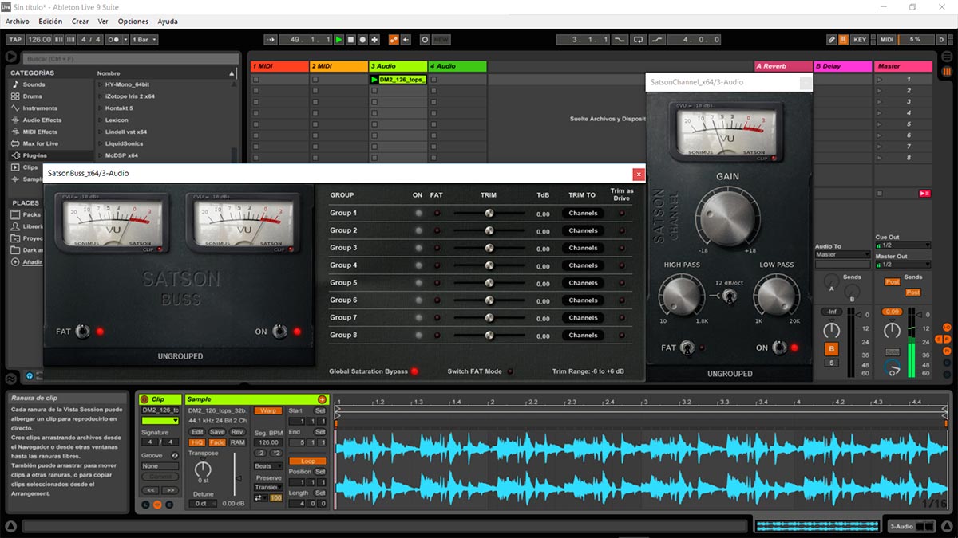
Task: Toggle the Satson Buss ON switch
Action: click(280, 332)
